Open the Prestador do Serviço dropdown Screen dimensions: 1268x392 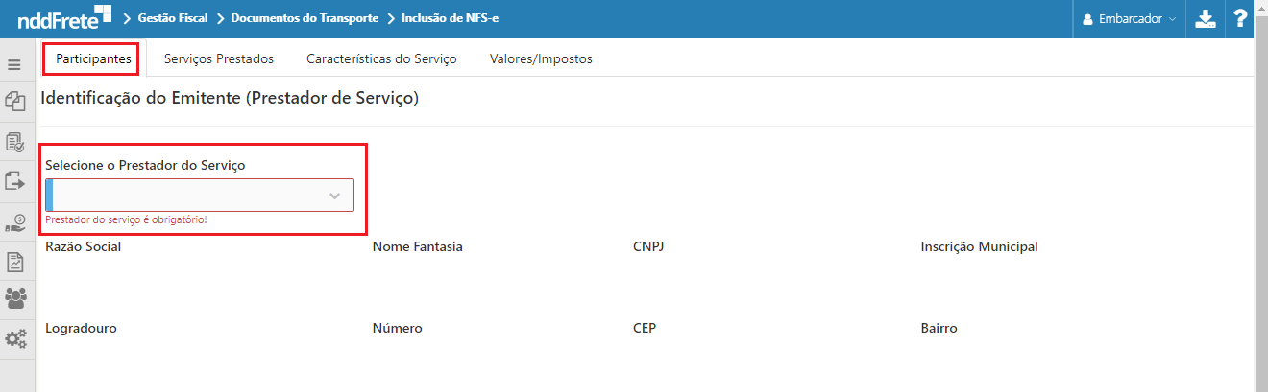200,196
